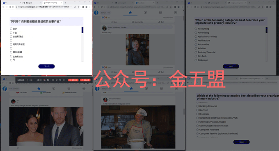Open Facebook Home in the VG post window

pyautogui.click(x=39, y=89)
